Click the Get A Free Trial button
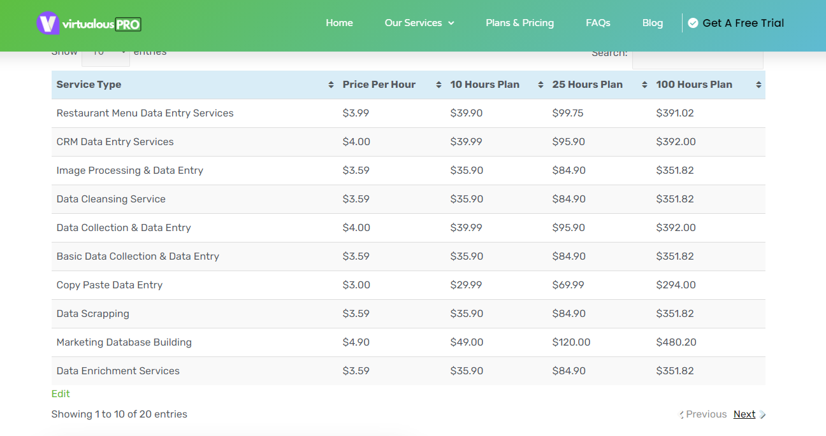The width and height of the screenshot is (826, 436). (743, 23)
